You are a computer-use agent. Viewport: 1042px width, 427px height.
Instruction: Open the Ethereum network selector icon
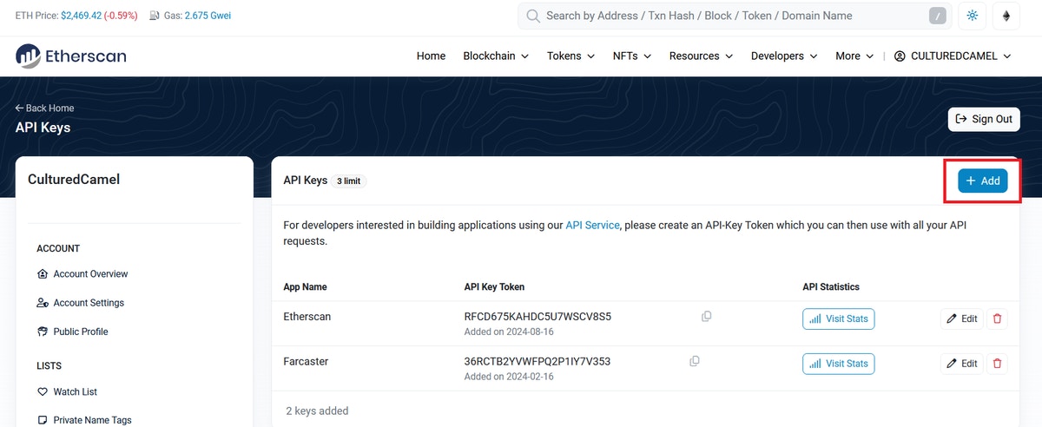pyautogui.click(x=1007, y=16)
